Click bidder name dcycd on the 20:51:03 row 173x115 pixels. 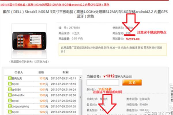(x=15, y=112)
